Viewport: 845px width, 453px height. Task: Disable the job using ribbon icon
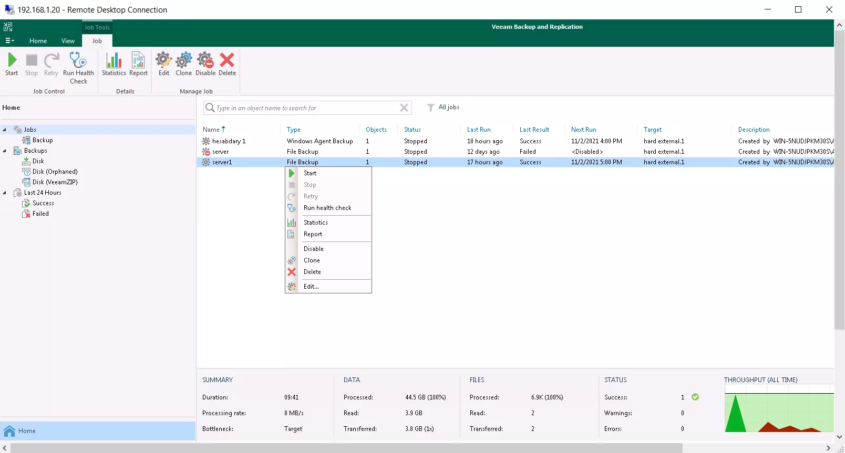[205, 64]
